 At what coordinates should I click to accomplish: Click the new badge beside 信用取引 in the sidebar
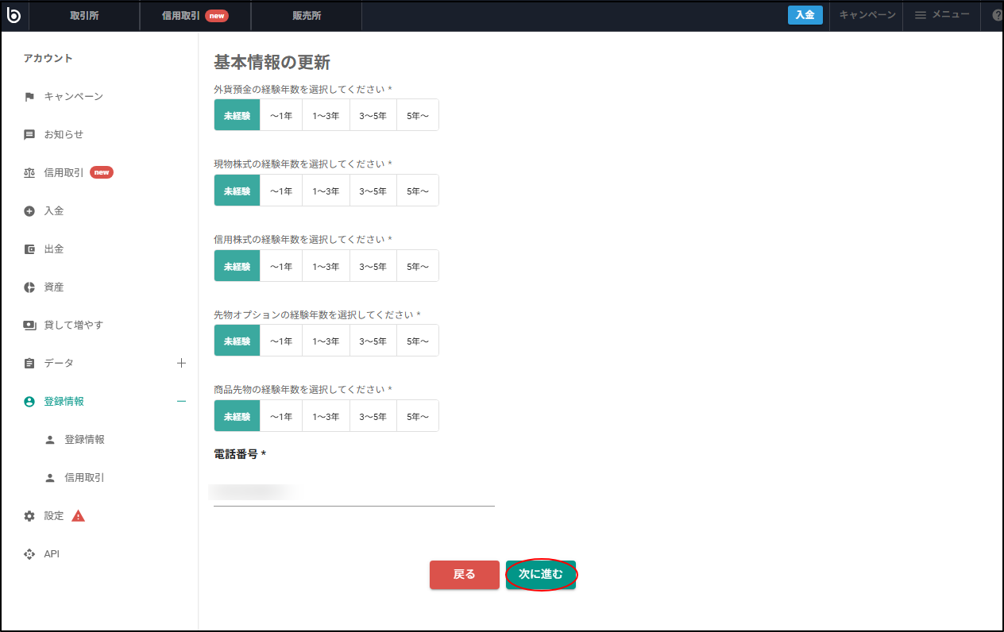[102, 172]
